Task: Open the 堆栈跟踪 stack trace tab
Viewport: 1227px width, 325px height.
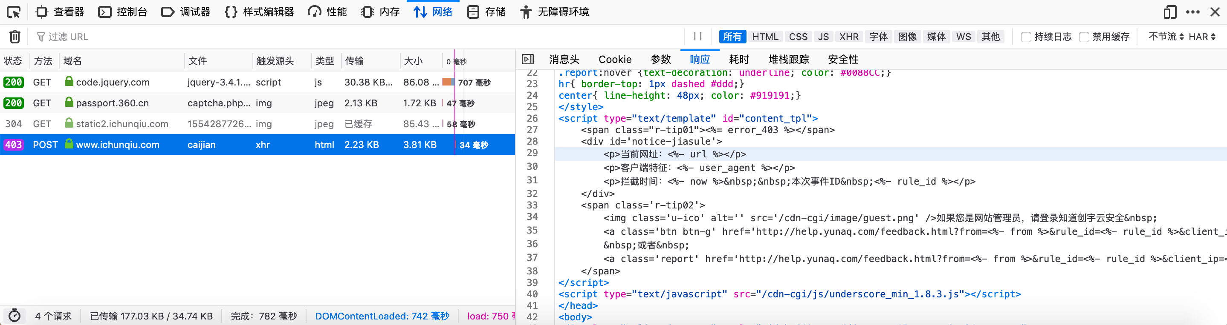Action: pos(788,60)
